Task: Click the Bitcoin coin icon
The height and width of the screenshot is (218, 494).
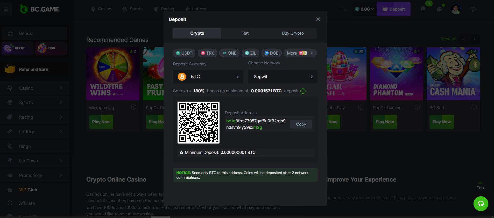Action: coord(182,77)
